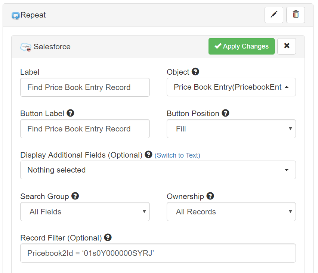Expand the Button Position Fill dropdown
Viewport: 318px width, 273px height.
tap(231, 129)
